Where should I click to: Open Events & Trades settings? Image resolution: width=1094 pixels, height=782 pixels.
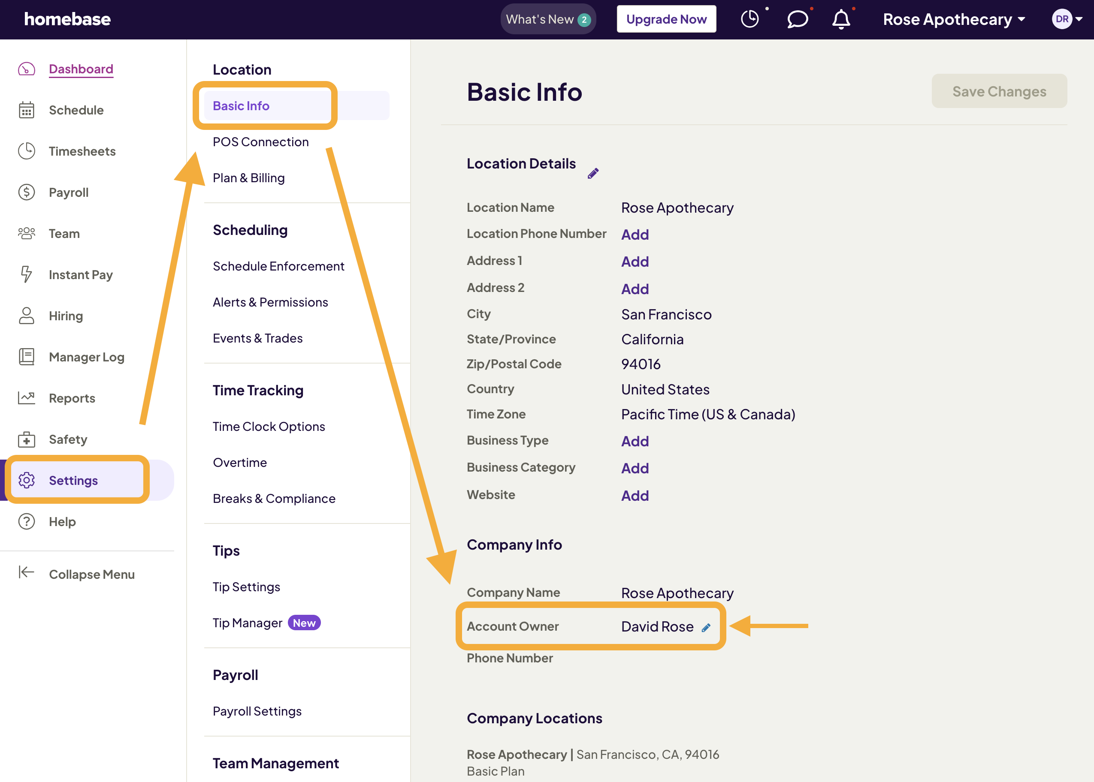(x=258, y=339)
